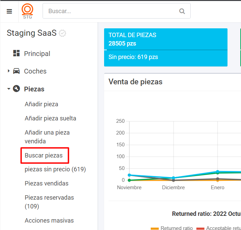Click the orange STG logo
The height and width of the screenshot is (230, 241).
(x=27, y=11)
